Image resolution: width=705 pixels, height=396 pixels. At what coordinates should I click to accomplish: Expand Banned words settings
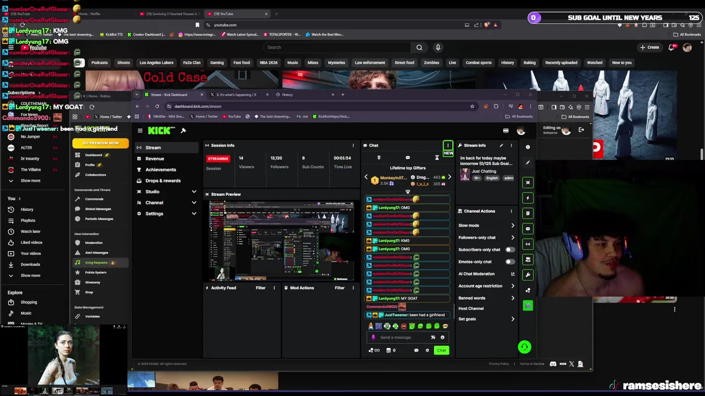[513, 298]
